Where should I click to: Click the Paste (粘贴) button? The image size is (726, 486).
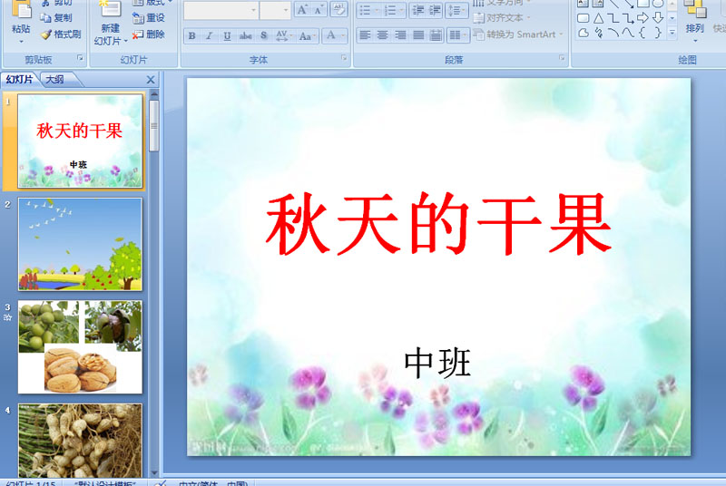coord(20,21)
